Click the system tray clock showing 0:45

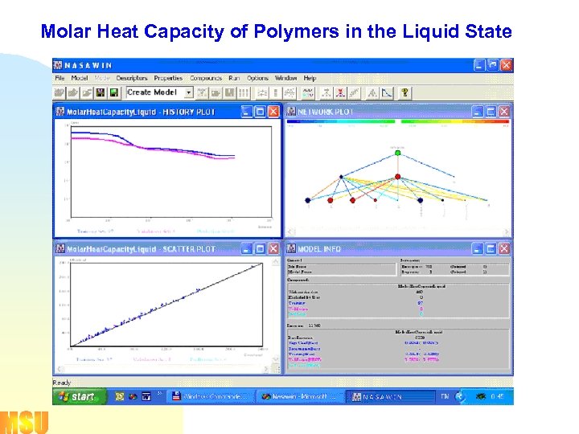[x=497, y=397]
